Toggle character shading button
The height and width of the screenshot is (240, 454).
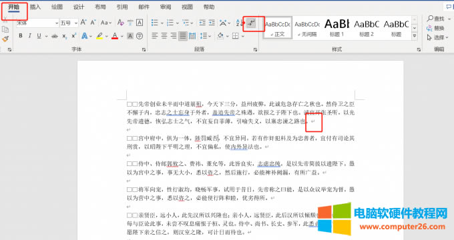click(x=130, y=36)
